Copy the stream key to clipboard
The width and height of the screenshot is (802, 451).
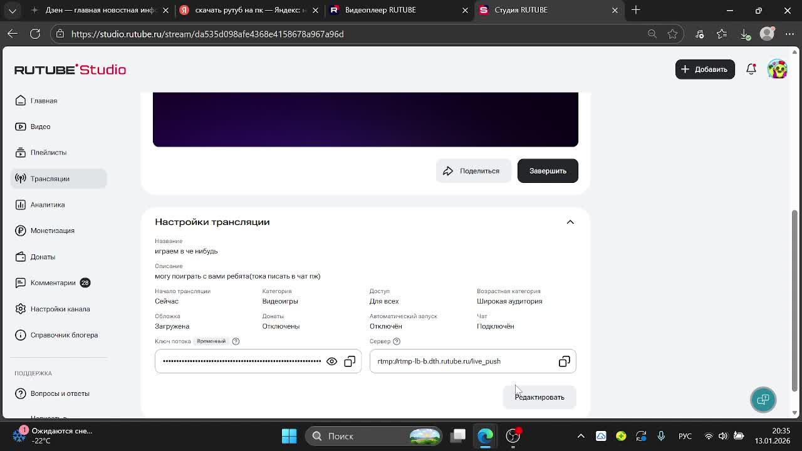(350, 361)
